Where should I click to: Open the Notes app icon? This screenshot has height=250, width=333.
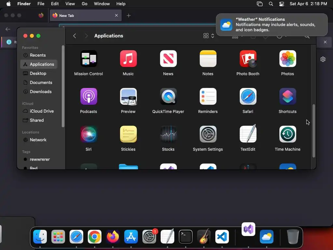(208, 59)
